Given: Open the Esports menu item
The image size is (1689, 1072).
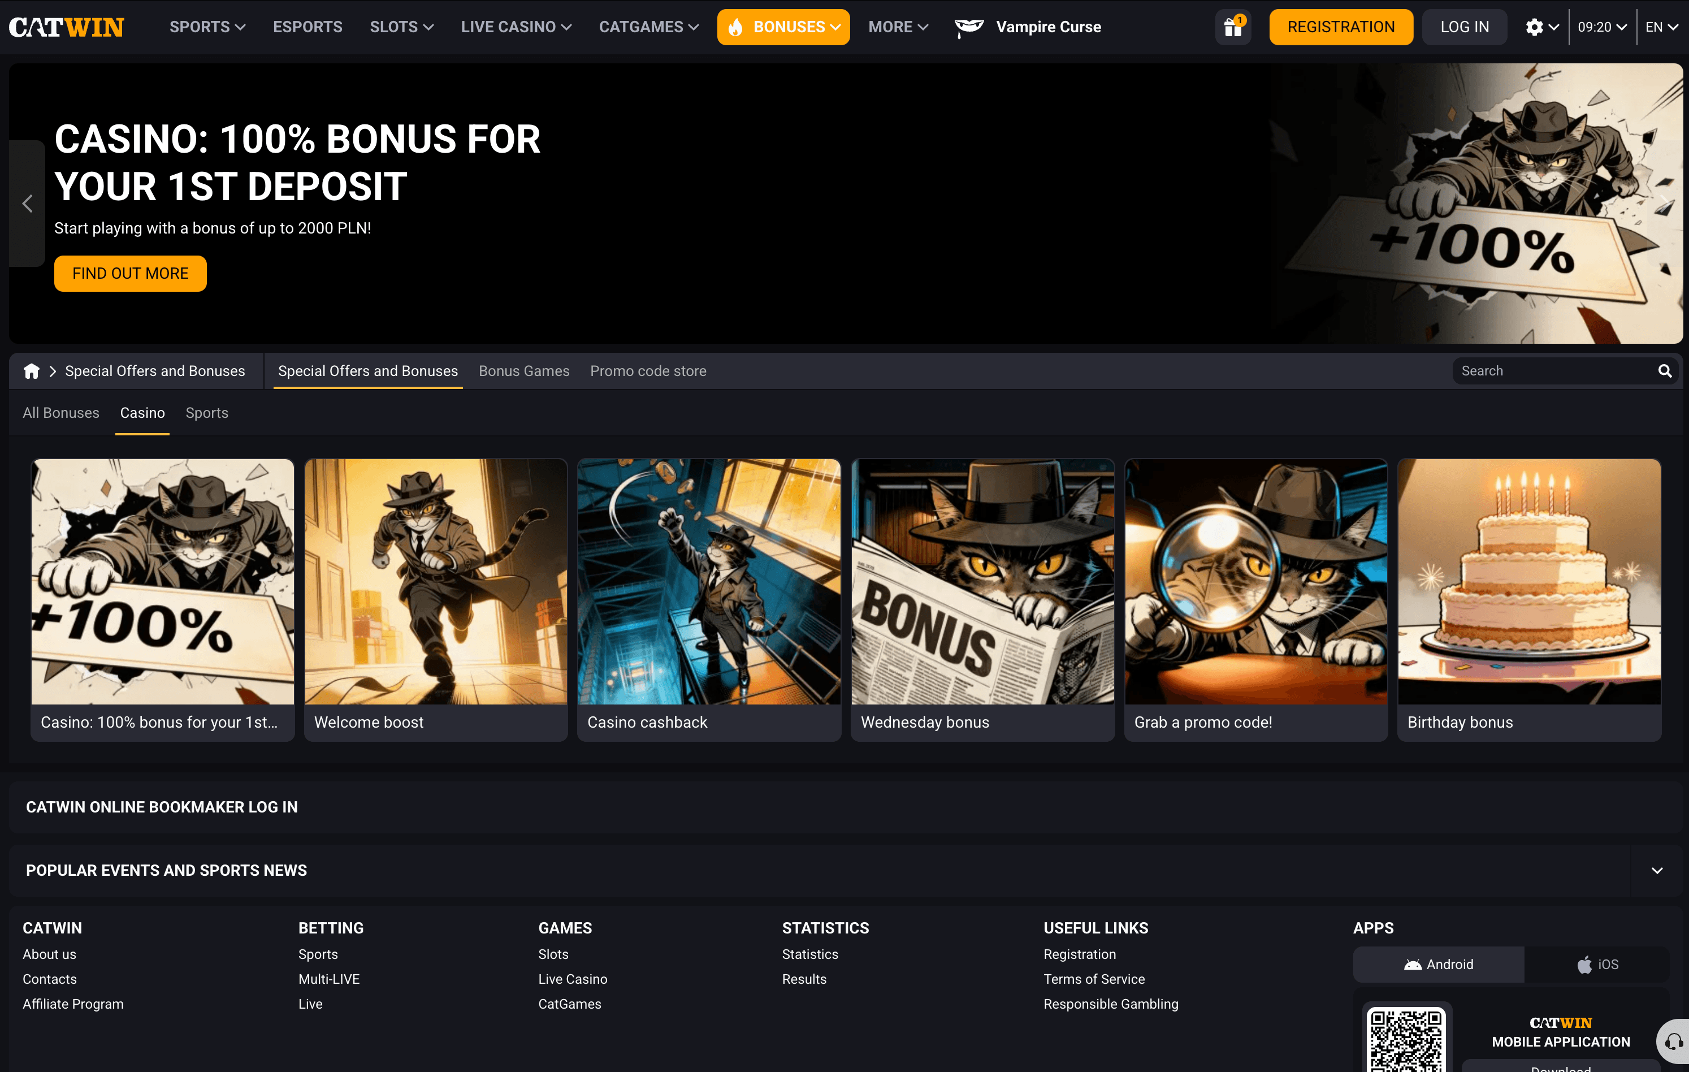Looking at the screenshot, I should click(308, 27).
